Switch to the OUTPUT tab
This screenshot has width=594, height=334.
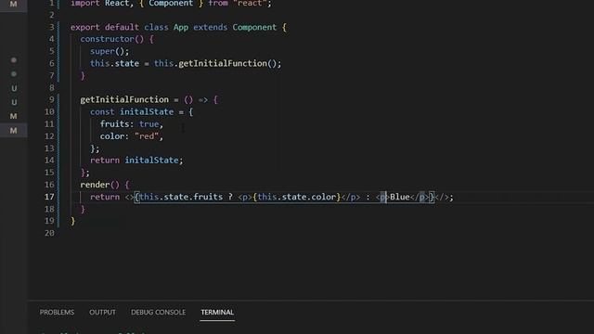coord(102,313)
